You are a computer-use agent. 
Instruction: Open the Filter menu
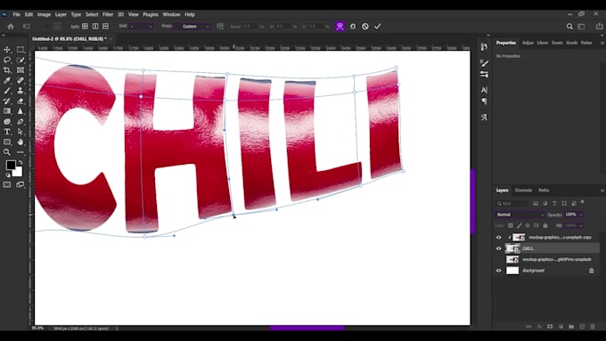108,14
